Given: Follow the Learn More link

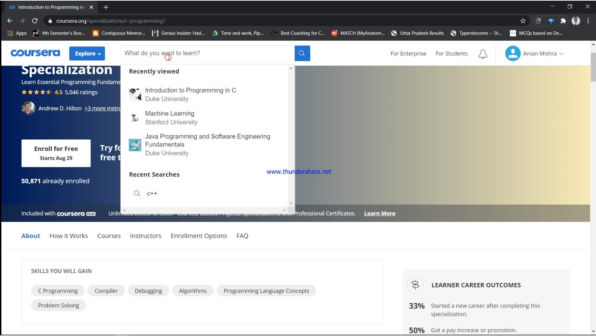Looking at the screenshot, I should click(x=380, y=214).
